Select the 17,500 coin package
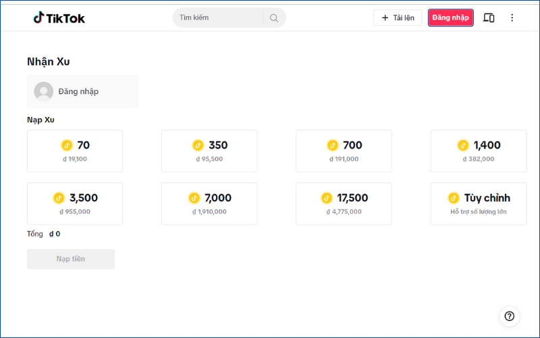The height and width of the screenshot is (338, 540). [x=344, y=204]
